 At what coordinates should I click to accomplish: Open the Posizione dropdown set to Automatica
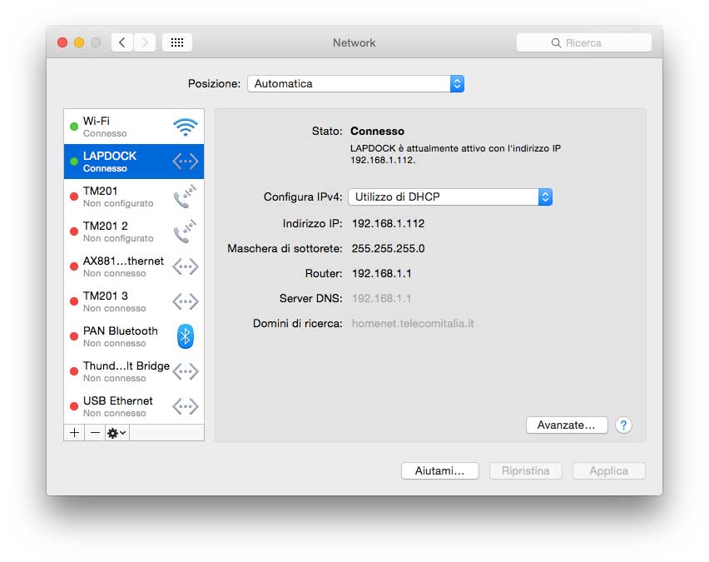click(x=356, y=84)
